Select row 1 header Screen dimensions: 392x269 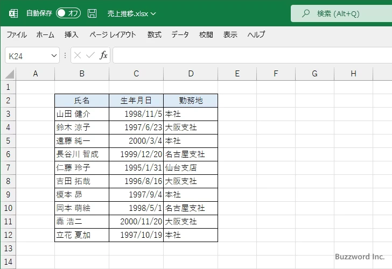coord(8,87)
